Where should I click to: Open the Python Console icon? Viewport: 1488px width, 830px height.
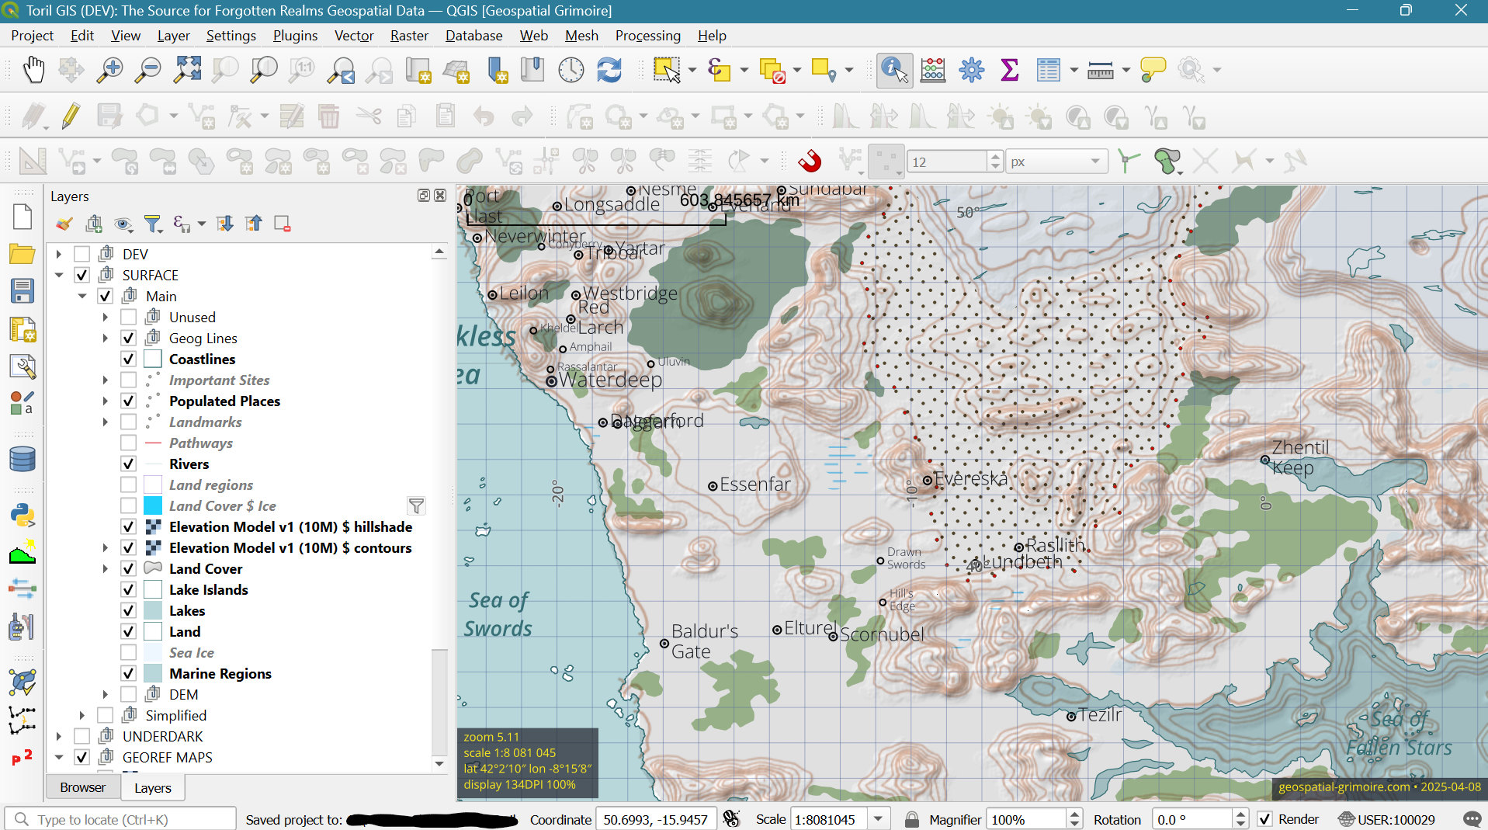point(23,516)
